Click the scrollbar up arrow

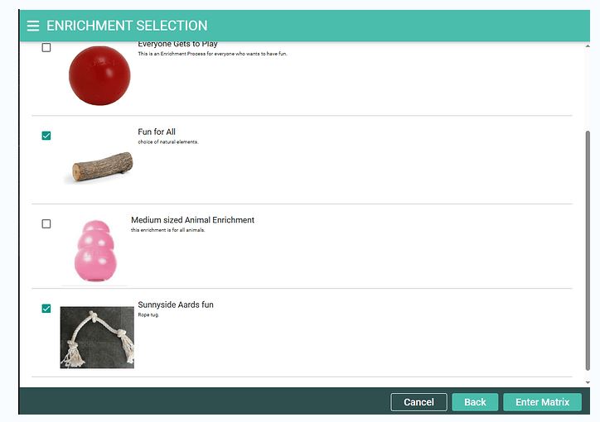click(588, 46)
